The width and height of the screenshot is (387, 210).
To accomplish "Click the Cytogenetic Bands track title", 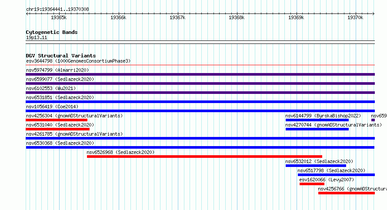I will click(52, 32).
